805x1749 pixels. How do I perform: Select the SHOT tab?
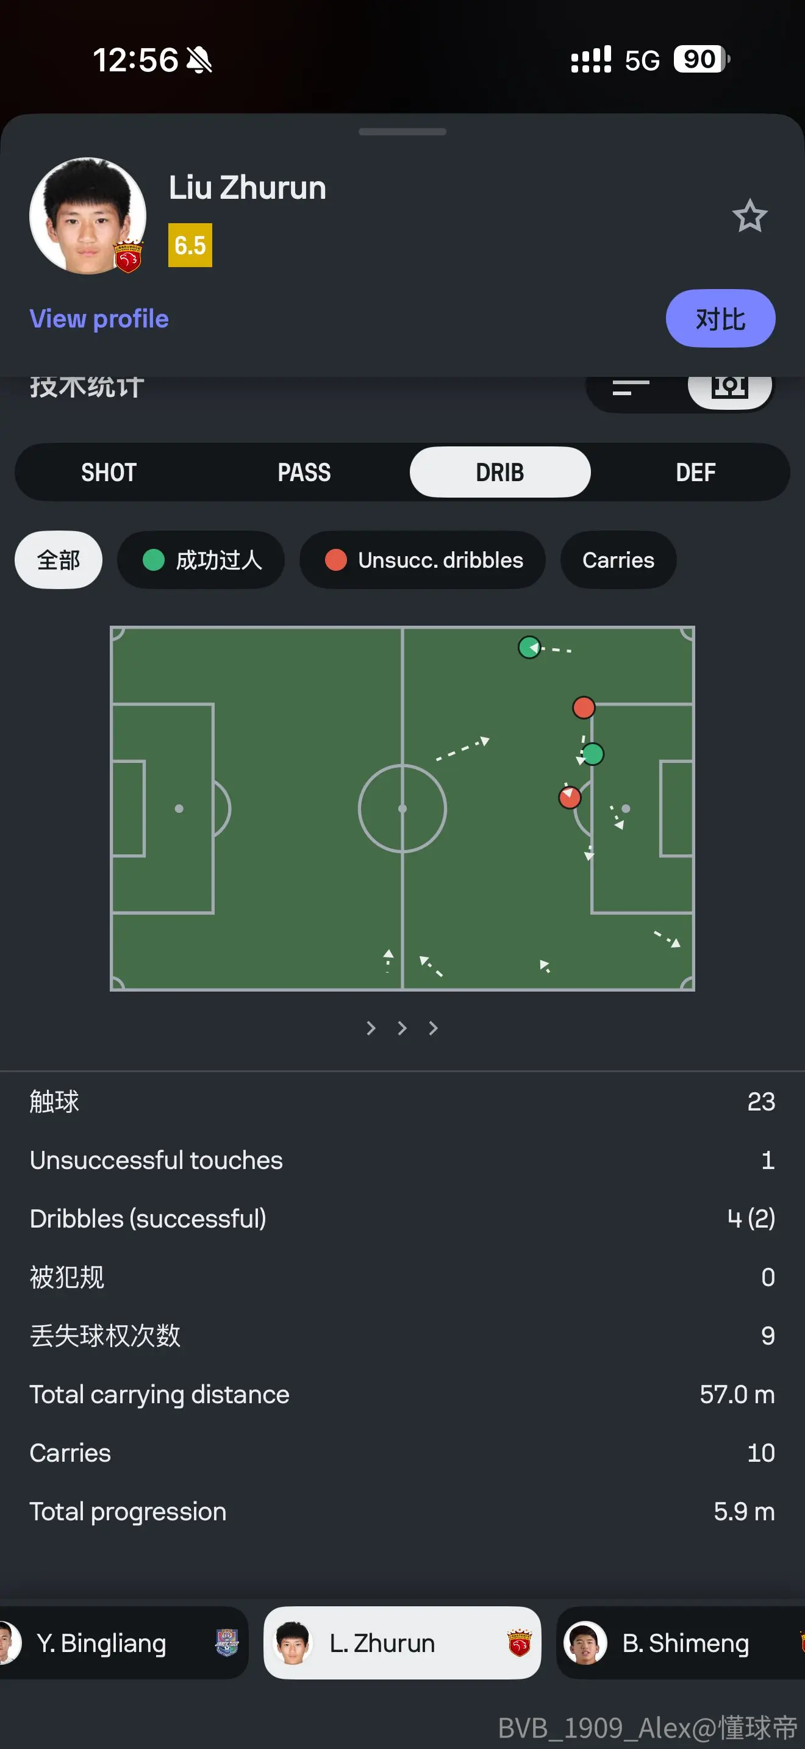109,473
